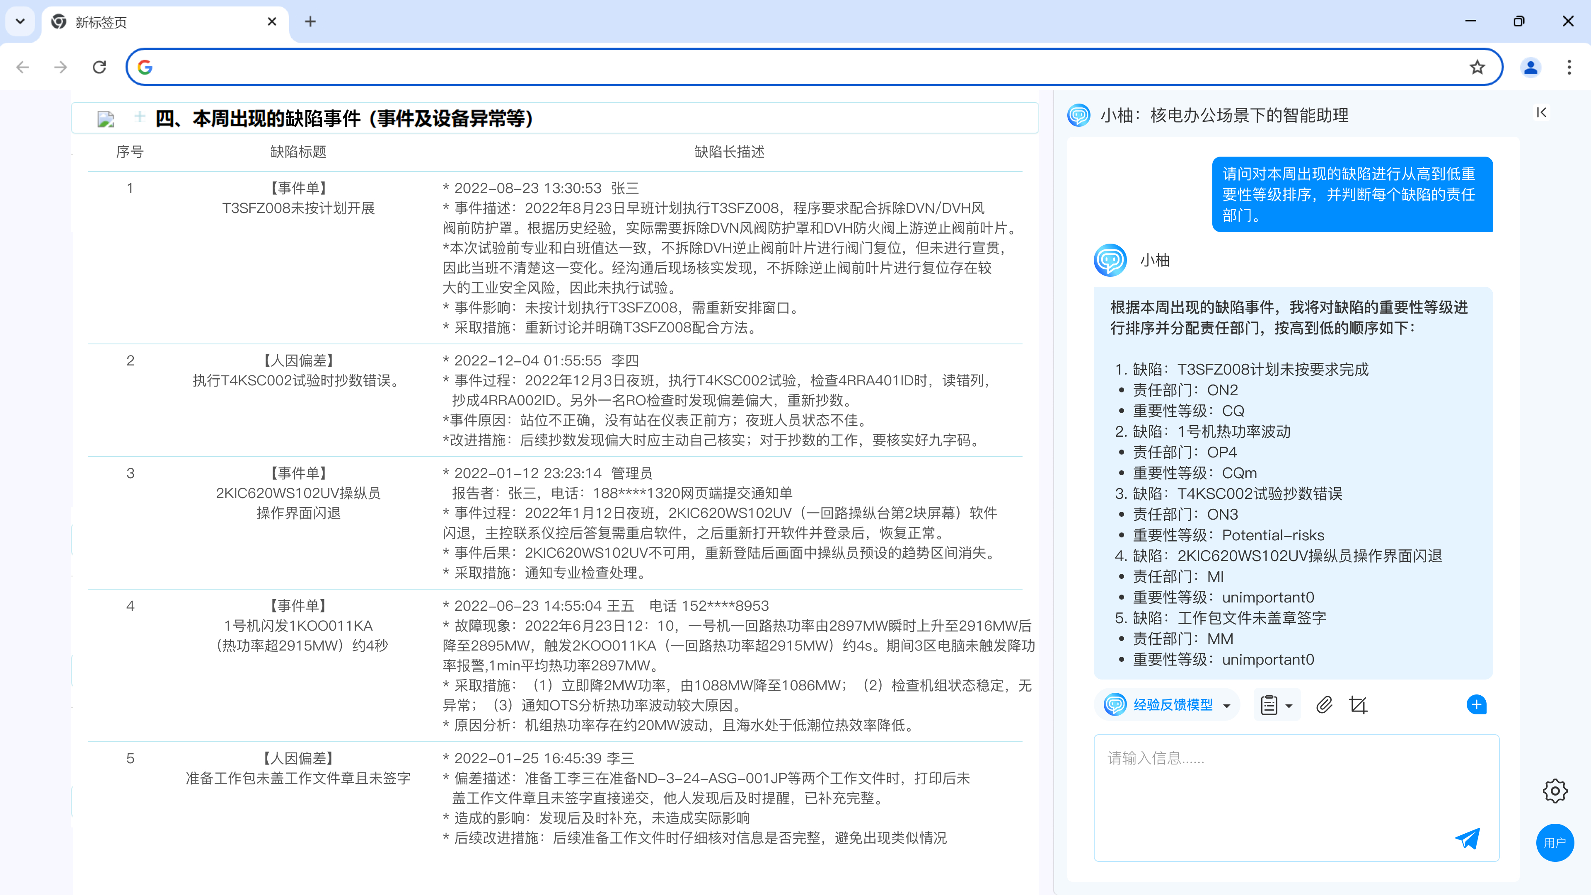1591x895 pixels.
Task: Click reply line 缺陷：T3SFZ008计划未按要求完成
Action: 1250,369
